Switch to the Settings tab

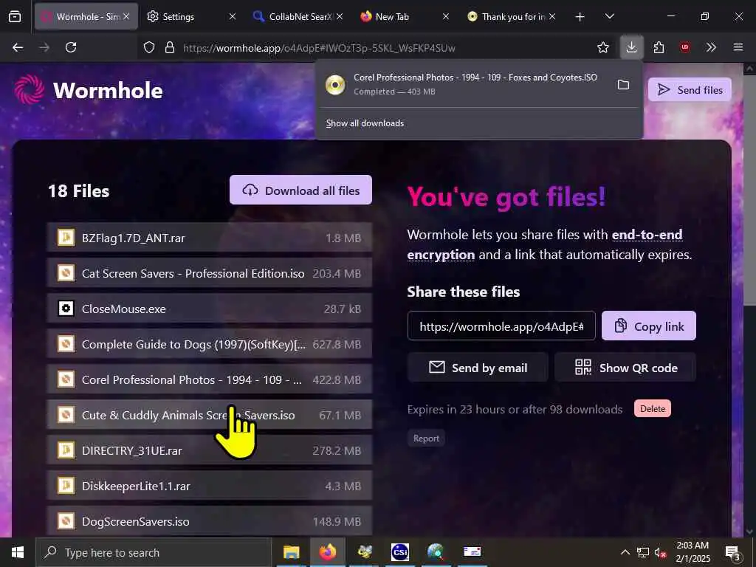click(179, 16)
